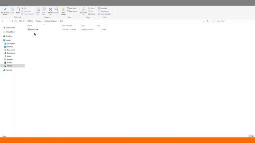Viewport: 255px width, 143px height.
Task: Open the New item dropdown
Action: (72, 8)
